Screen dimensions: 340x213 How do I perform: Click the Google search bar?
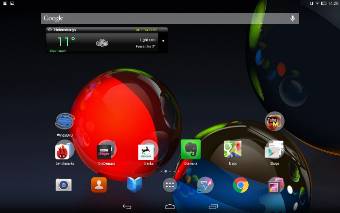170,18
